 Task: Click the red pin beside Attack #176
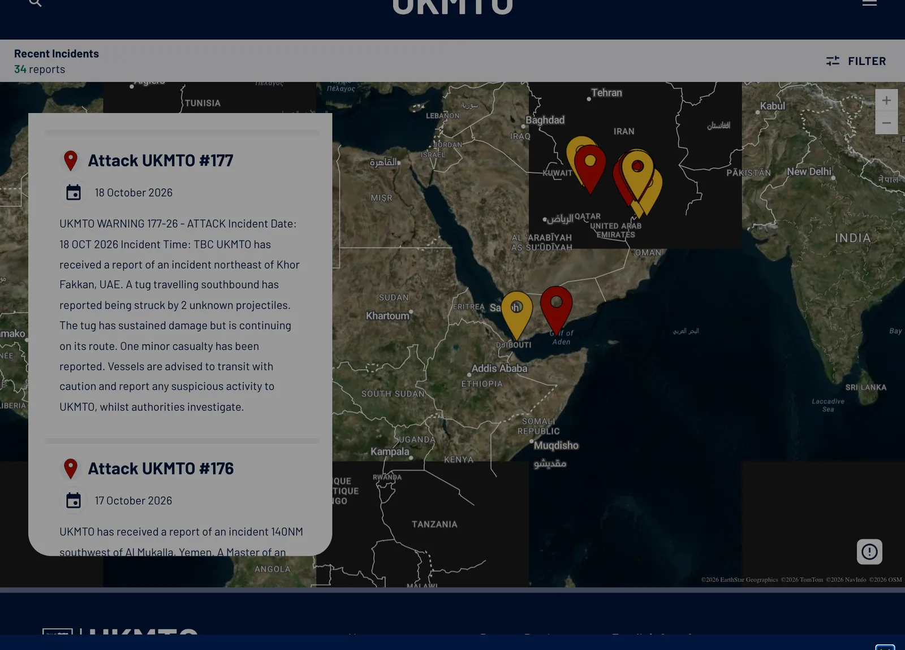click(71, 469)
